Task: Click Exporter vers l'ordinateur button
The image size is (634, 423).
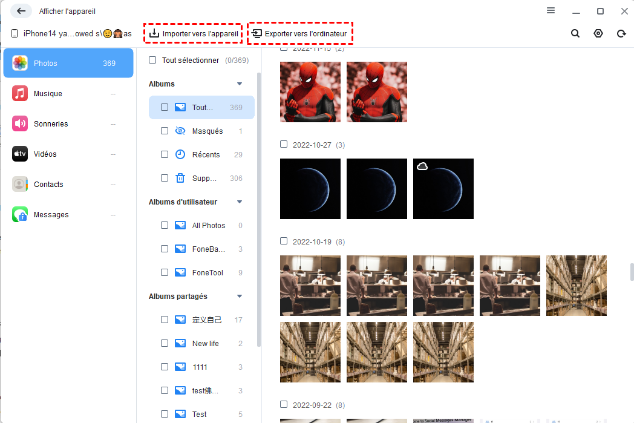Action: pos(300,33)
